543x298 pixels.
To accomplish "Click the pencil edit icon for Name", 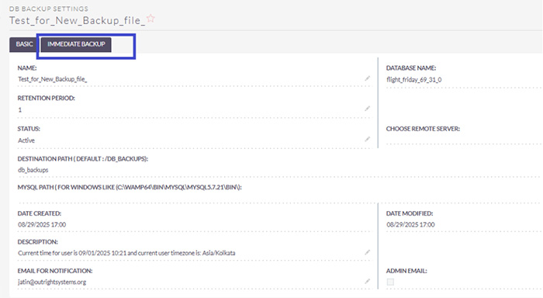I will pyautogui.click(x=367, y=78).
